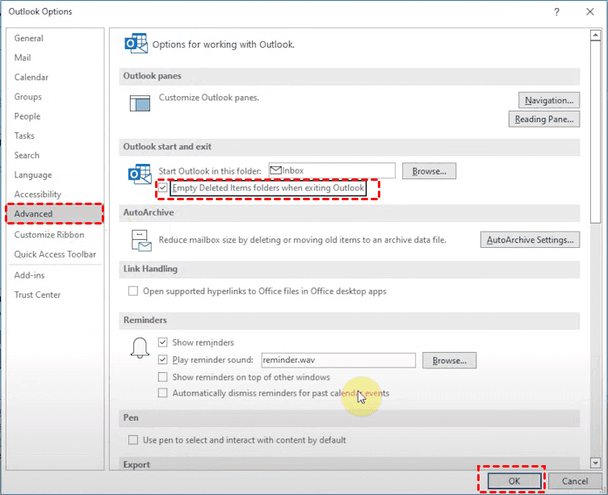The height and width of the screenshot is (495, 608).
Task: Click the Reminders section header
Action: 350,320
